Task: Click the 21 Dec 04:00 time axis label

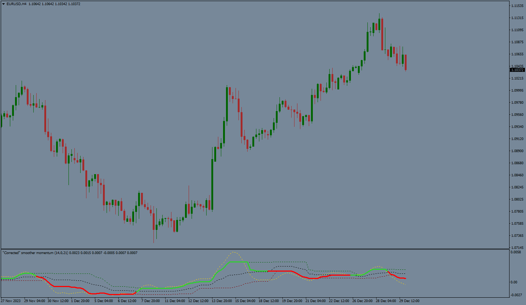Action: (316, 301)
